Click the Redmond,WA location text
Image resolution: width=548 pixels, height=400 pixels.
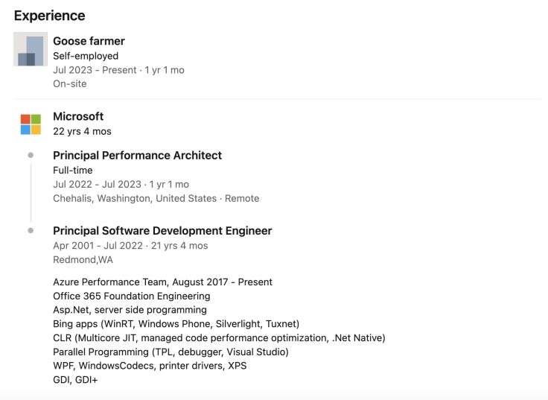pyautogui.click(x=83, y=260)
